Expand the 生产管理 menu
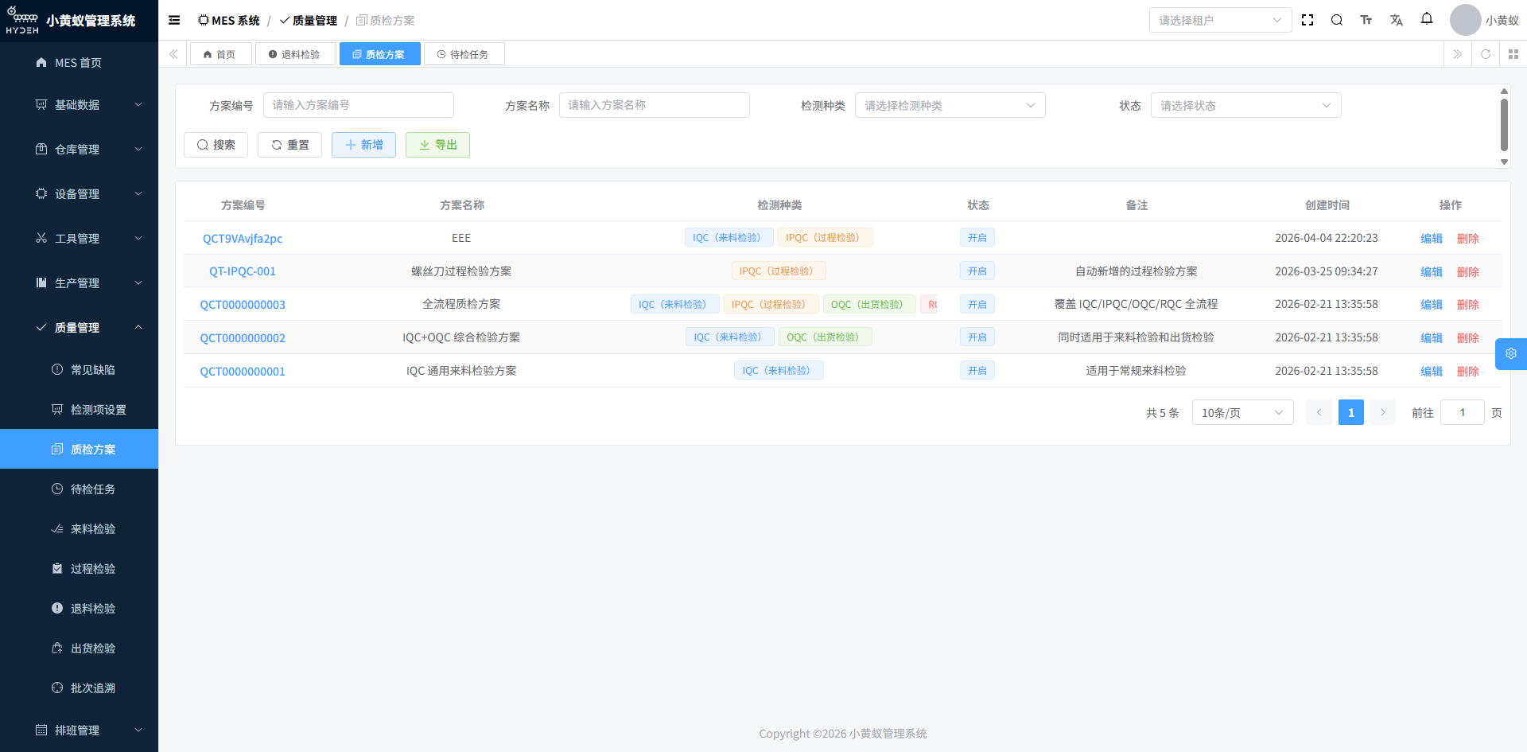Screen dimensions: 1527x752 [x=80, y=283]
